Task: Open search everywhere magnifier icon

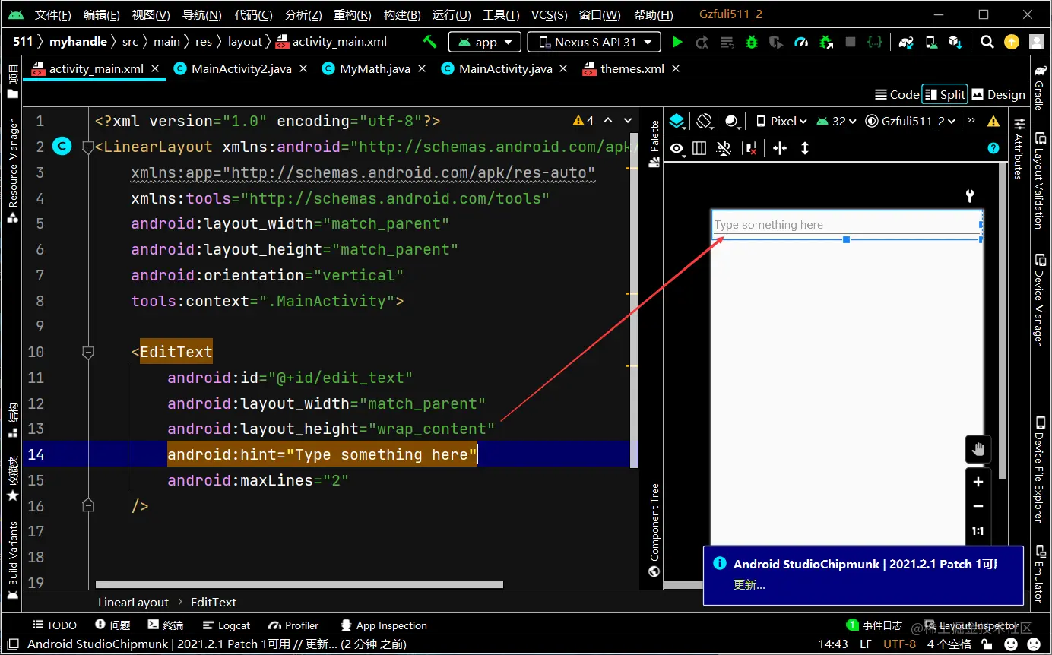Action: [x=987, y=43]
